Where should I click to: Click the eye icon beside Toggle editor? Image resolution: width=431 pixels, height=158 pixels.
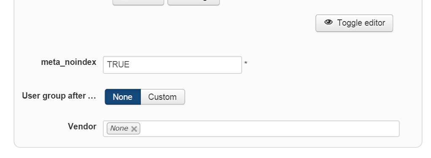tap(329, 22)
